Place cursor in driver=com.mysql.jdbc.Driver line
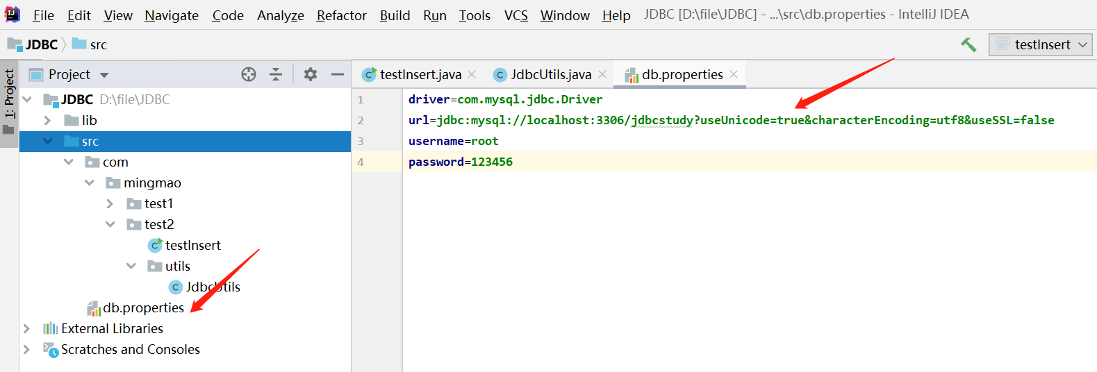The height and width of the screenshot is (372, 1097). [506, 99]
